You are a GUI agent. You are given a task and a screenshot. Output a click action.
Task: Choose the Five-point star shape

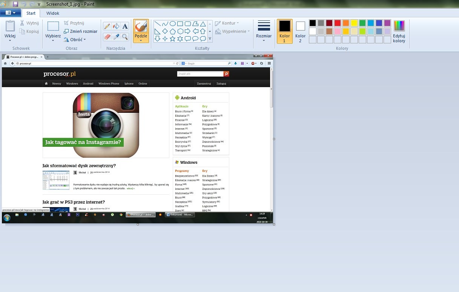point(173,39)
